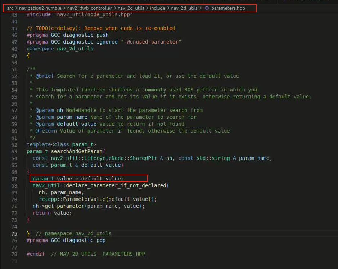Click "rclcpp::ParameterValue" on line 70
The height and width of the screenshot is (269, 338).
click(72, 199)
